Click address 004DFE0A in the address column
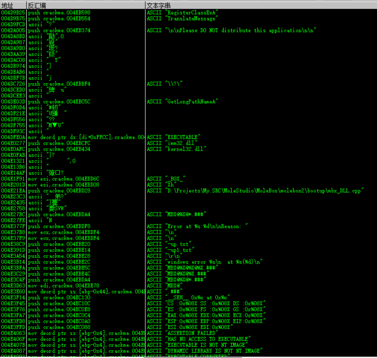This screenshot has height=358, width=377. coord(13,137)
